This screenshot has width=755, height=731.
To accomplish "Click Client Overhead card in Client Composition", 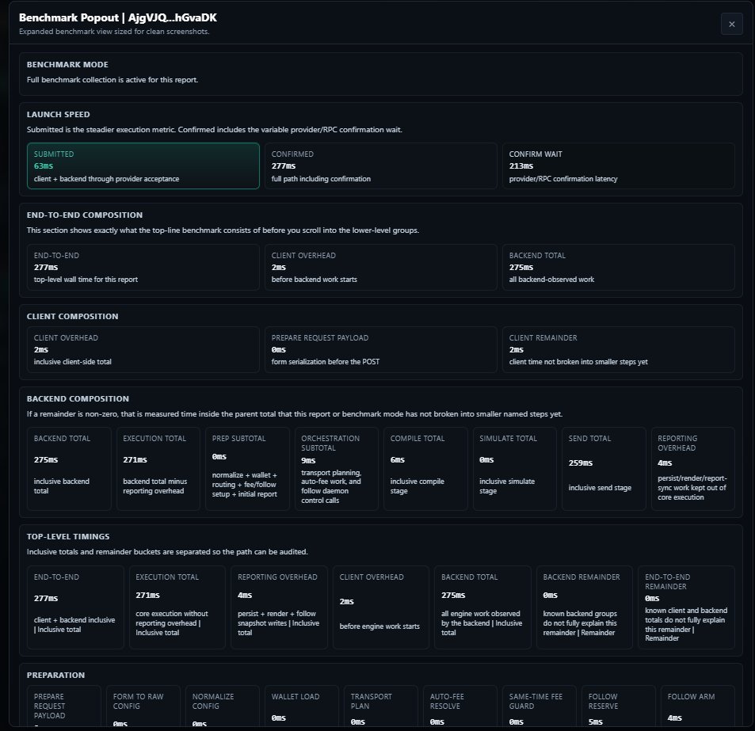I will (x=143, y=349).
